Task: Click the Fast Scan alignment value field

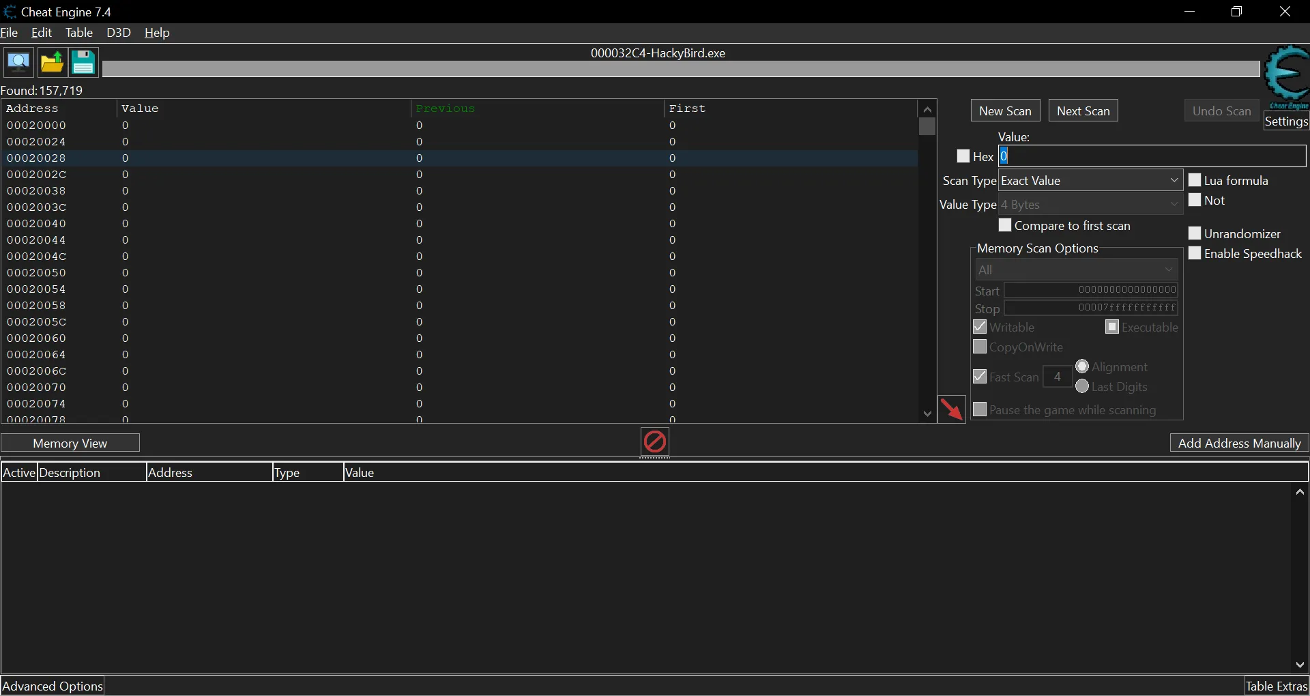Action: coord(1058,377)
